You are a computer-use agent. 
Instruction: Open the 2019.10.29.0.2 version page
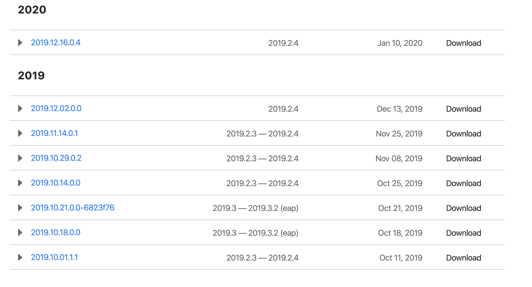click(56, 158)
